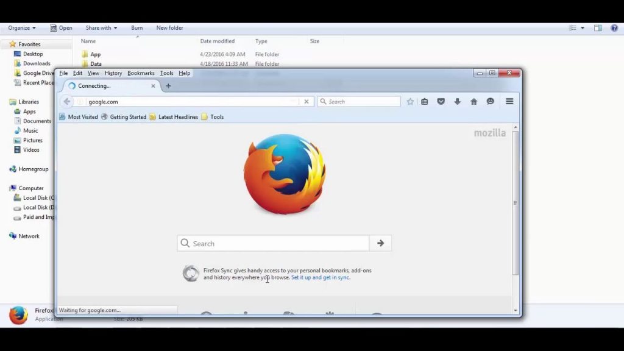Open the Downloads panel arrow icon
The width and height of the screenshot is (624, 351).
coord(457,101)
